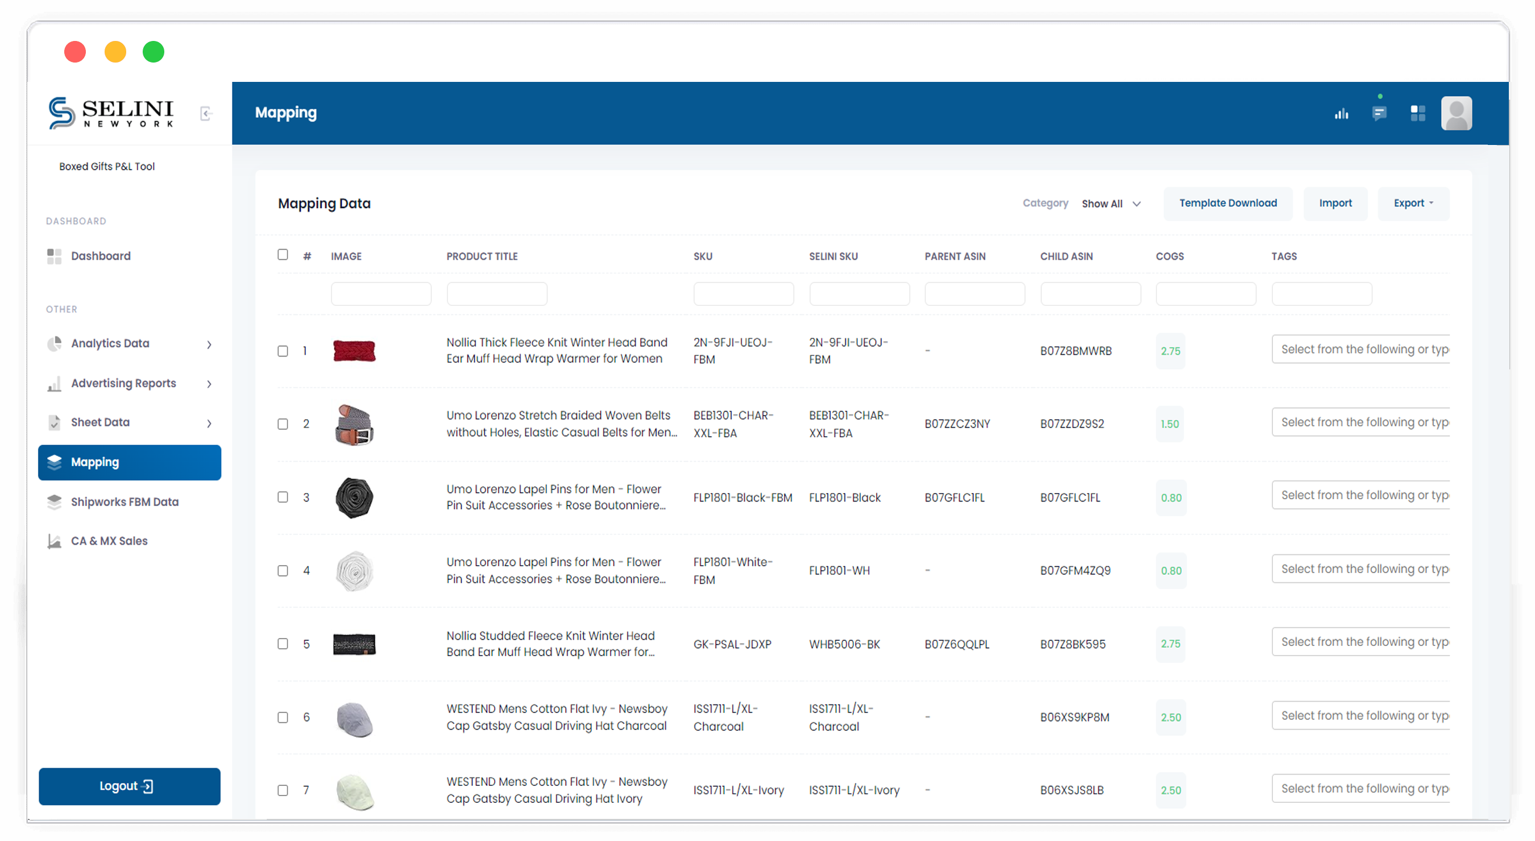Open the black studded head band image
The height and width of the screenshot is (841, 1535).
click(x=354, y=644)
